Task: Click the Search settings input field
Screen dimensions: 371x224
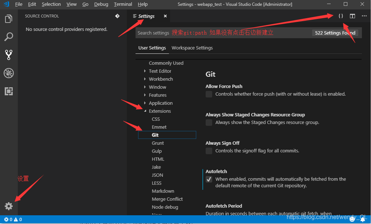Action: click(249, 33)
